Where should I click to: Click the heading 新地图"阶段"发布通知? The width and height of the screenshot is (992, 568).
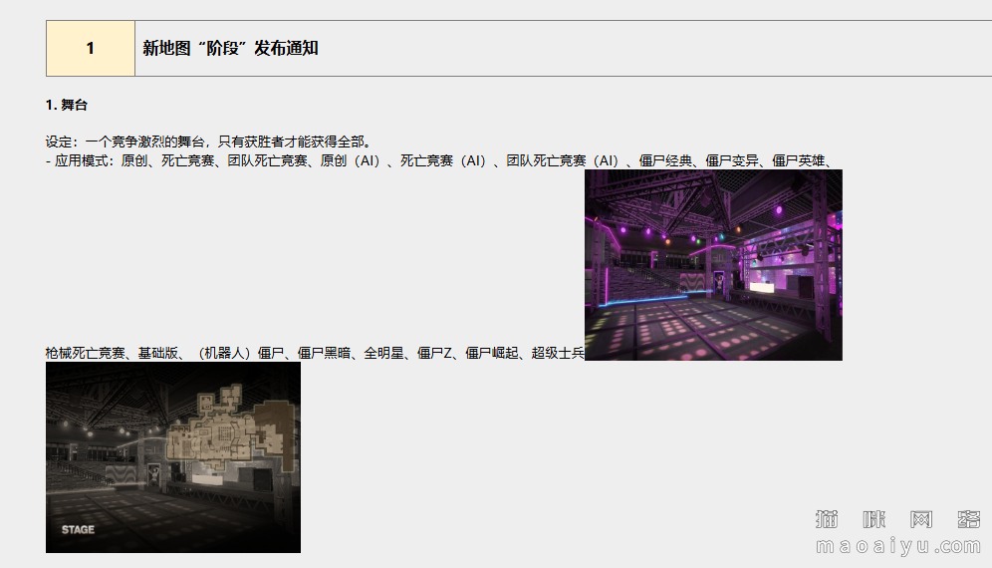coord(230,48)
